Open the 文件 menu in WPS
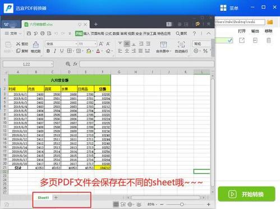 pos(13,34)
